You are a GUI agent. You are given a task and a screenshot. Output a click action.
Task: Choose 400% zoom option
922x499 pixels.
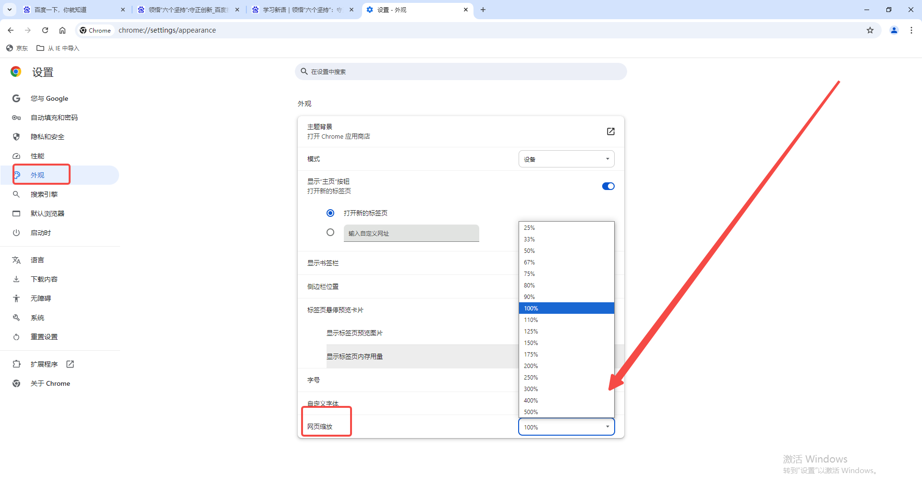click(566, 401)
